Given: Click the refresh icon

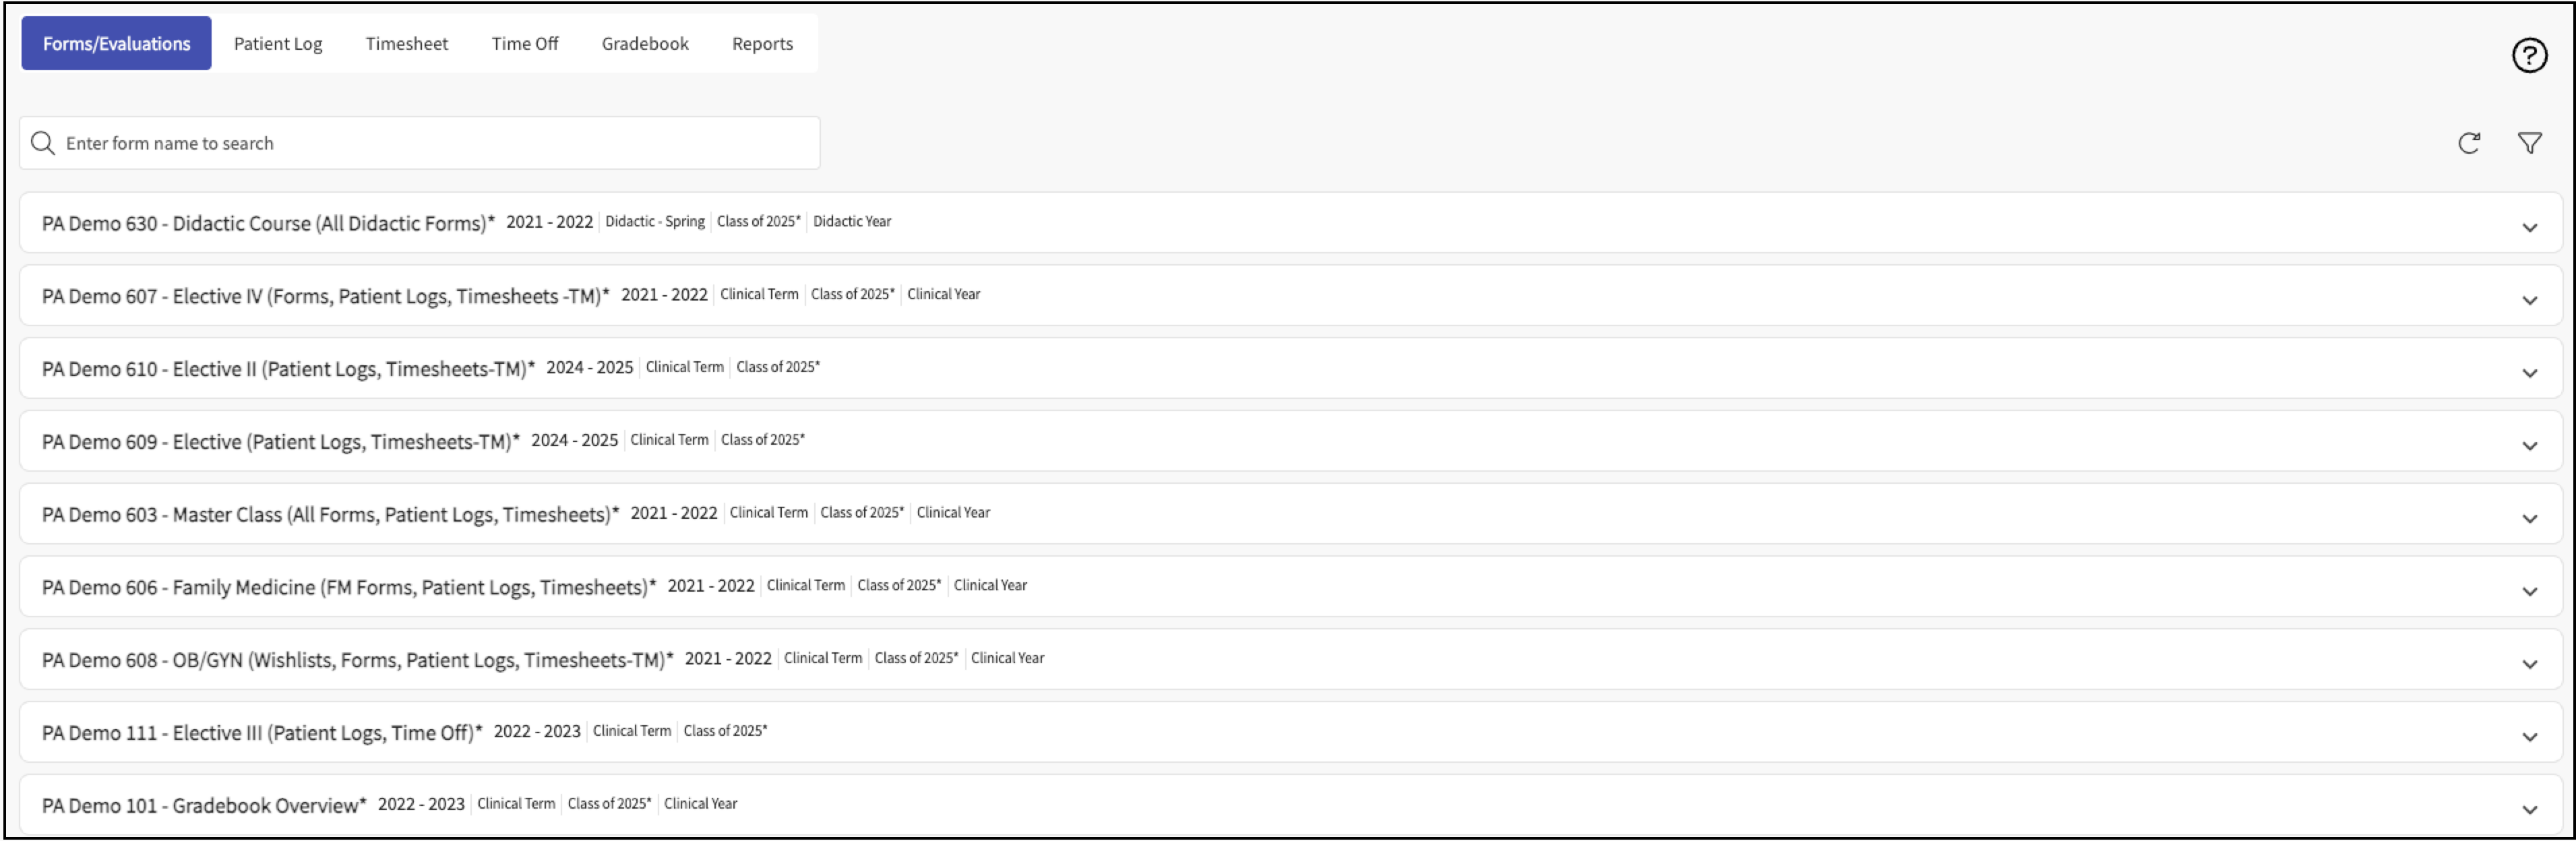Looking at the screenshot, I should tap(2468, 144).
